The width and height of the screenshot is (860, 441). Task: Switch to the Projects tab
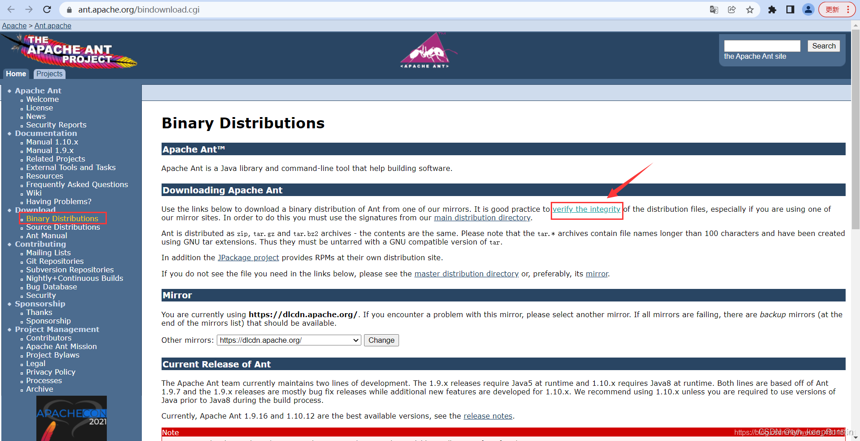[49, 74]
